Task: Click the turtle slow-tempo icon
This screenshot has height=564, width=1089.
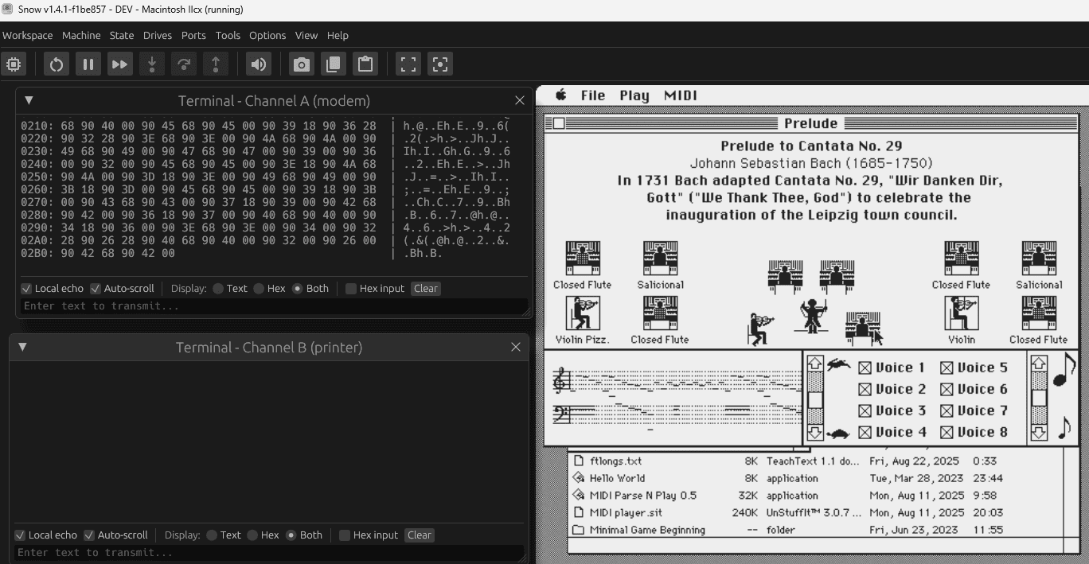Action: pyautogui.click(x=838, y=434)
